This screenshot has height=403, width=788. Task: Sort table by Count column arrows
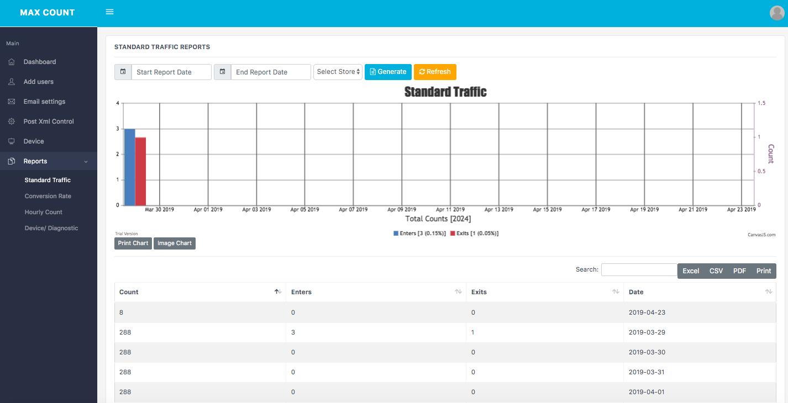coord(278,291)
